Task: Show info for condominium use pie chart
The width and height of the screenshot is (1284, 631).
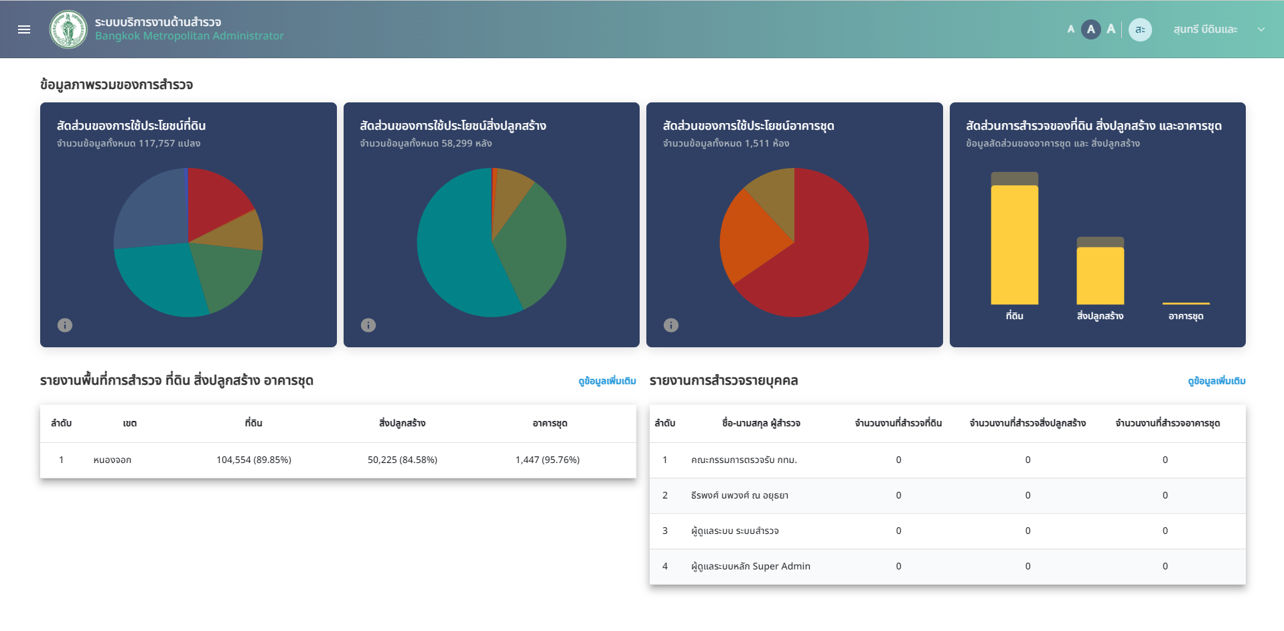Action: tap(671, 325)
